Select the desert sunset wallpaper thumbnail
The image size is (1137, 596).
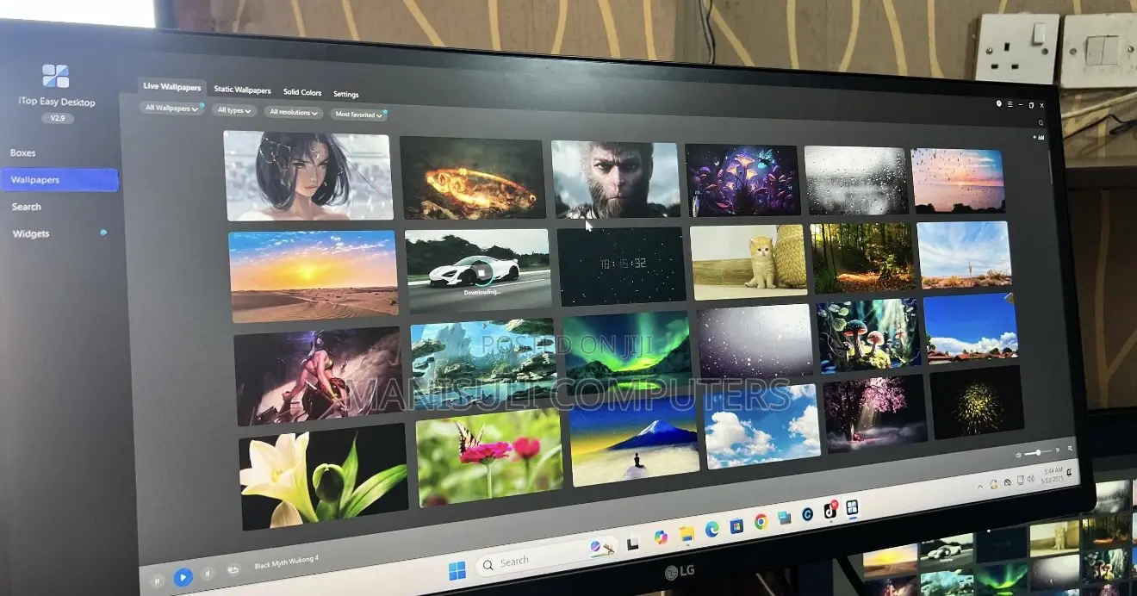point(314,276)
